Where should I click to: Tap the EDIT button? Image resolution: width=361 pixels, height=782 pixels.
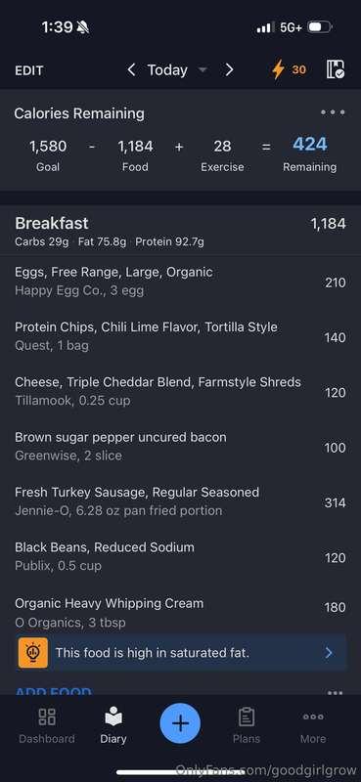[x=29, y=70]
